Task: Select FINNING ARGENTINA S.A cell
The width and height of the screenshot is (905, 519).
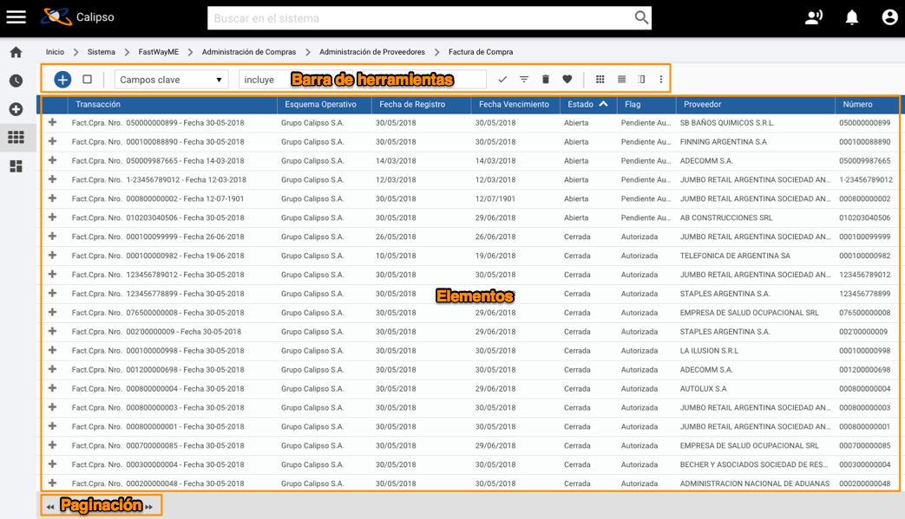Action: point(723,142)
